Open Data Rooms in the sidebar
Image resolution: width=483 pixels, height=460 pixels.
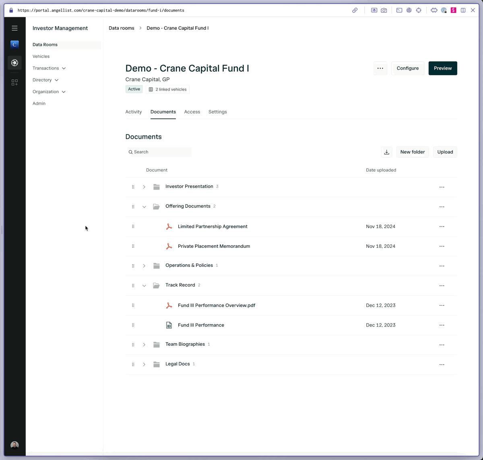click(66, 45)
